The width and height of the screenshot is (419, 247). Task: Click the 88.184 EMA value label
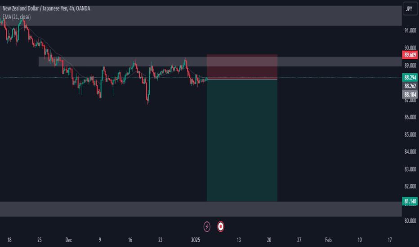[410, 94]
